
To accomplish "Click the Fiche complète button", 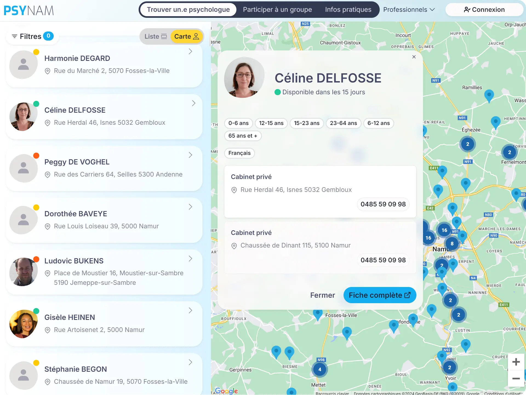I will click(379, 295).
